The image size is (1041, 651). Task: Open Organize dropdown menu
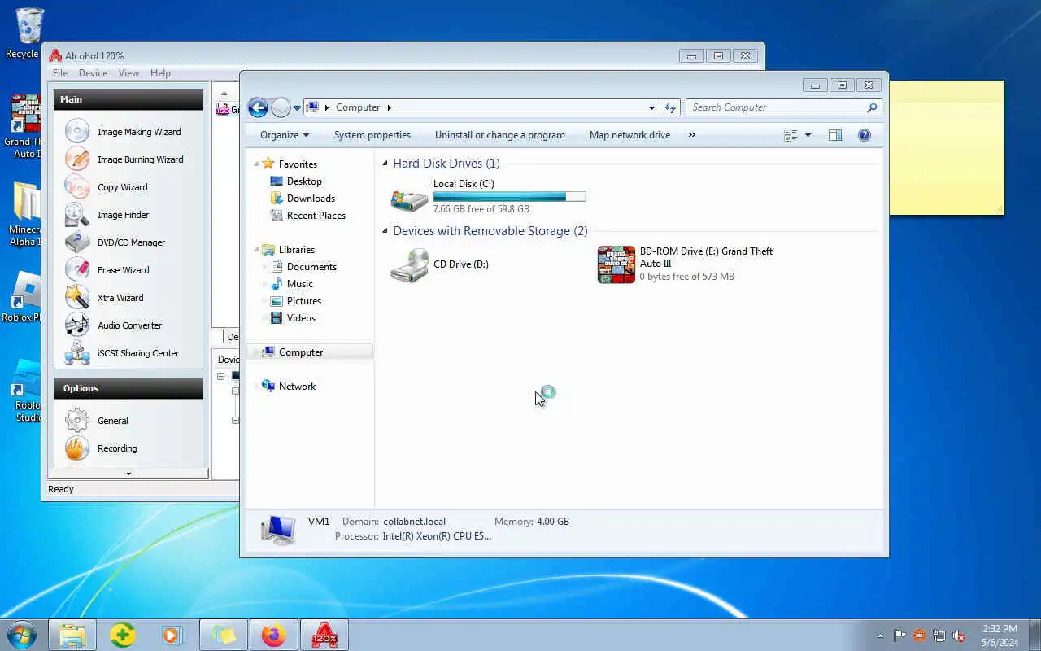pyautogui.click(x=285, y=135)
